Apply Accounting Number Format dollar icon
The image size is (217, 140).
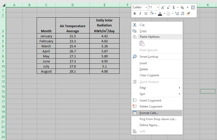[173, 7]
